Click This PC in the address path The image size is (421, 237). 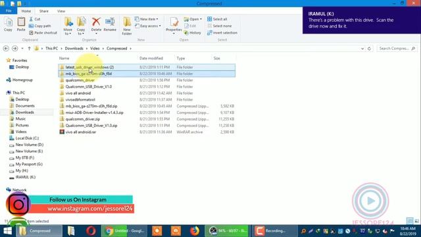click(51, 48)
